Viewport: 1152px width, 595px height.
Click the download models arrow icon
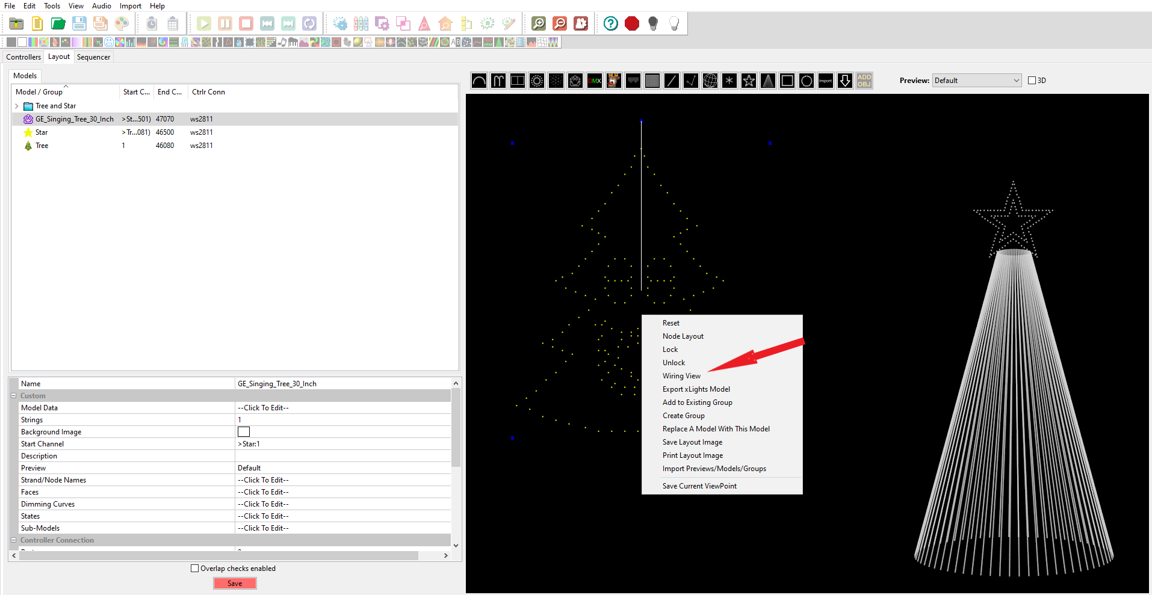click(x=845, y=81)
